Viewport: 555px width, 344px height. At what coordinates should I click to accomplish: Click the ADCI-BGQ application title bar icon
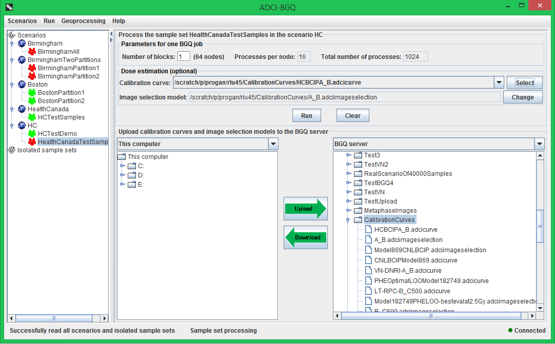9,7
